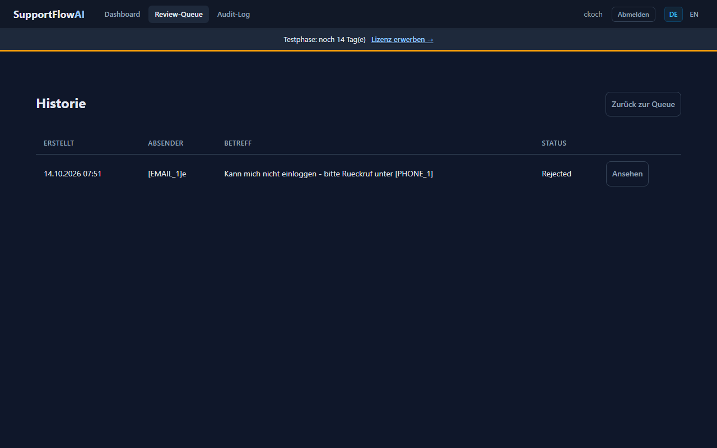Image resolution: width=717 pixels, height=448 pixels.
Task: View the rejected entry with Ansehen
Action: coord(627,174)
